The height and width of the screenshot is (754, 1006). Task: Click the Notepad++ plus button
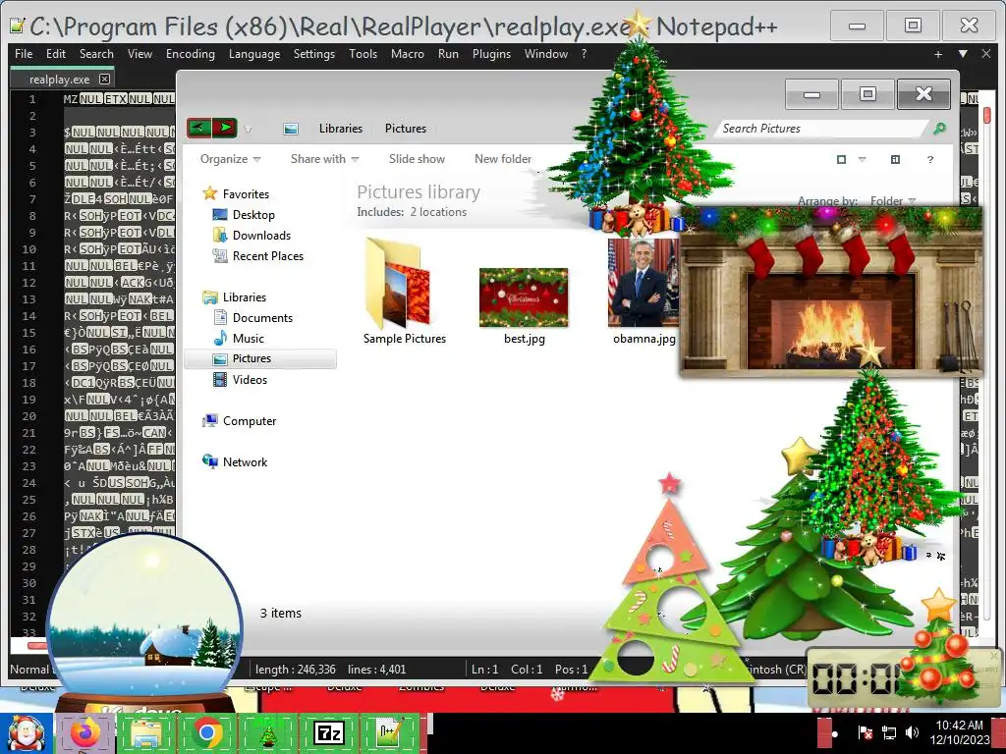click(938, 55)
